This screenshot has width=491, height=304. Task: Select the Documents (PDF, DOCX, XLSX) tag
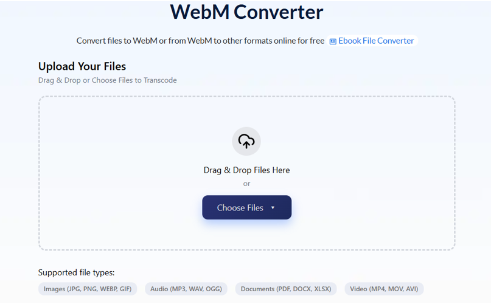286,289
